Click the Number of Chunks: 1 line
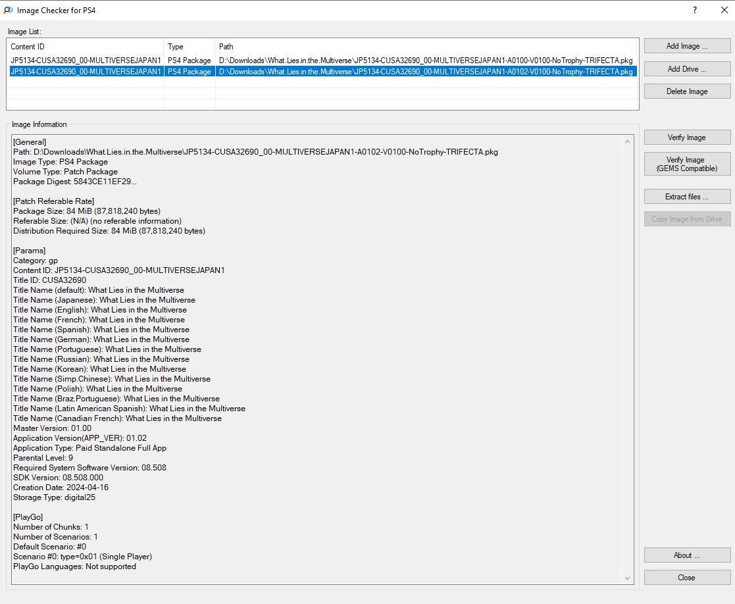735x604 pixels. pos(51,526)
